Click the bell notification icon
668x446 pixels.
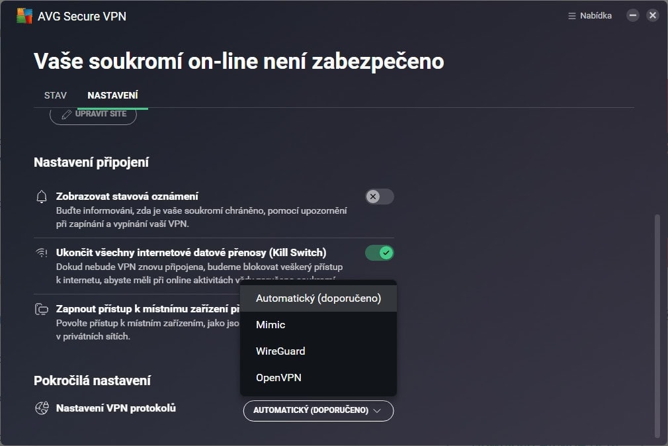point(42,197)
